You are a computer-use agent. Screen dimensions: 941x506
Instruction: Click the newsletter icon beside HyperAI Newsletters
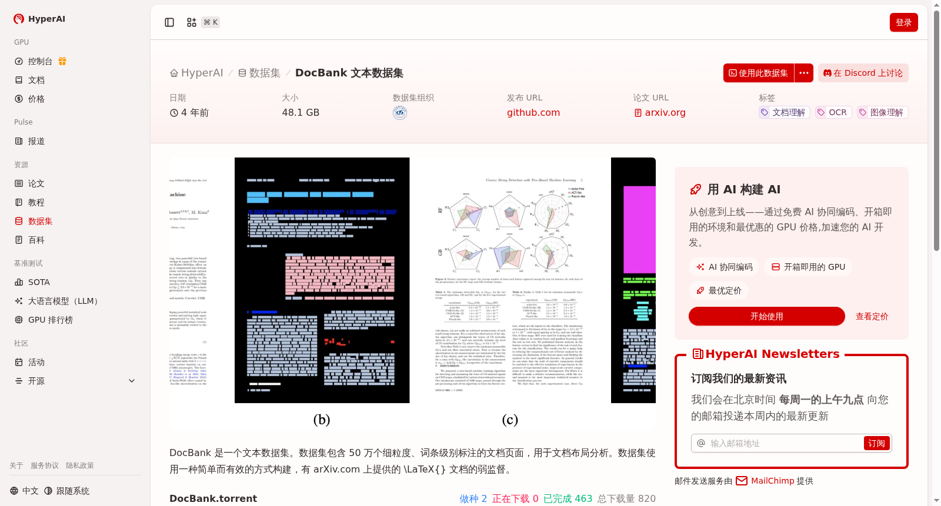click(x=698, y=354)
